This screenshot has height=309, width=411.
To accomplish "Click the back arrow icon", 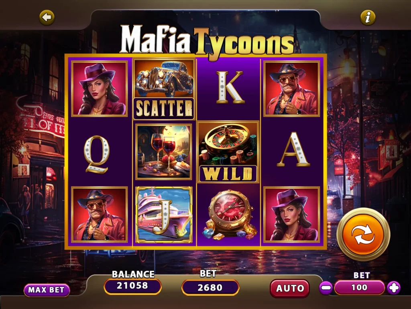I will click(47, 18).
